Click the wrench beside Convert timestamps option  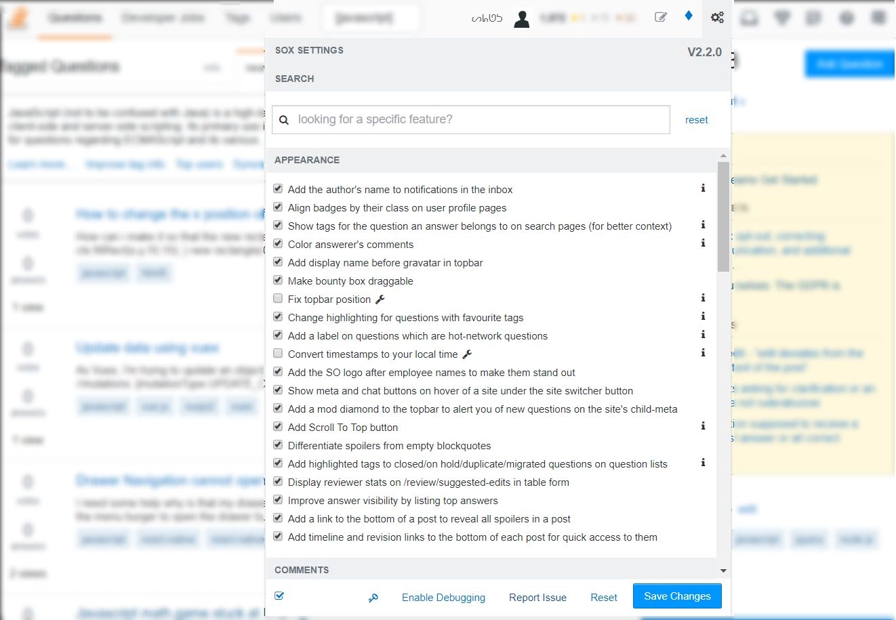(x=466, y=352)
